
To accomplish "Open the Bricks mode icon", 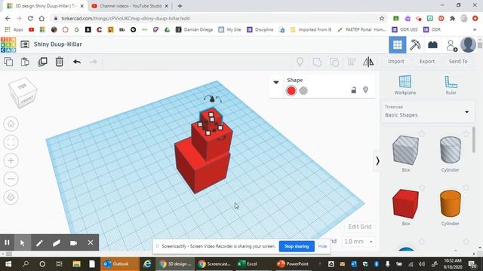I will (x=432, y=45).
